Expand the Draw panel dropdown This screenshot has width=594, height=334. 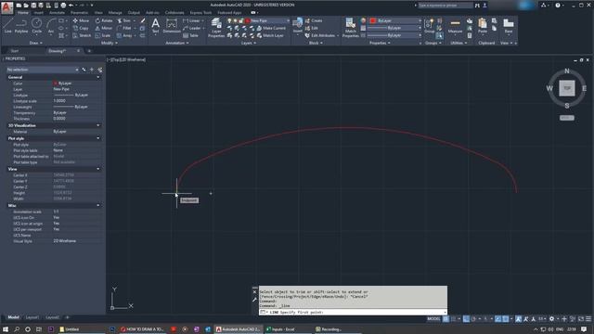(x=36, y=44)
